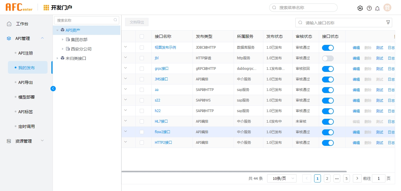
Task: Open the notifications bell icon
Action: (x=378, y=8)
